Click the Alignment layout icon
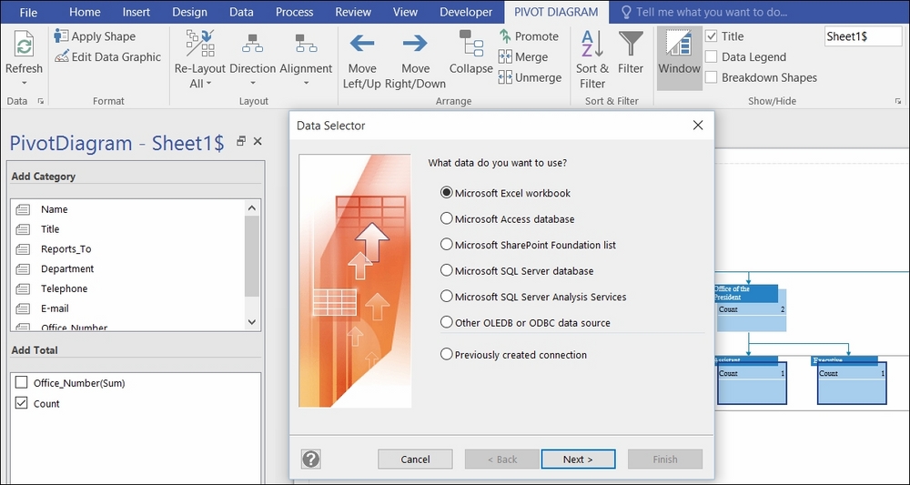The image size is (910, 485). (306, 44)
